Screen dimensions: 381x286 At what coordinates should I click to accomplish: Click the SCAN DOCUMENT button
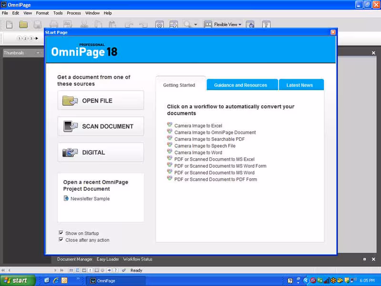coord(101,126)
